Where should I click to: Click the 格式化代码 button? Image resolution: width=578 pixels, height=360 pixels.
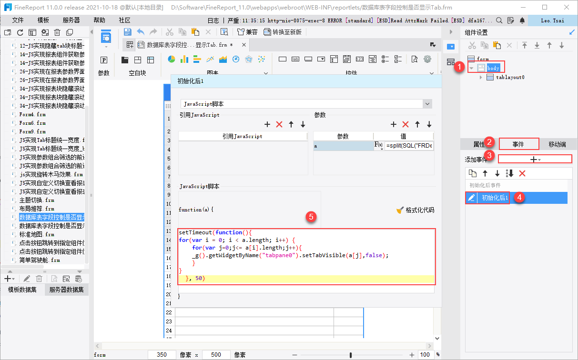[415, 210]
